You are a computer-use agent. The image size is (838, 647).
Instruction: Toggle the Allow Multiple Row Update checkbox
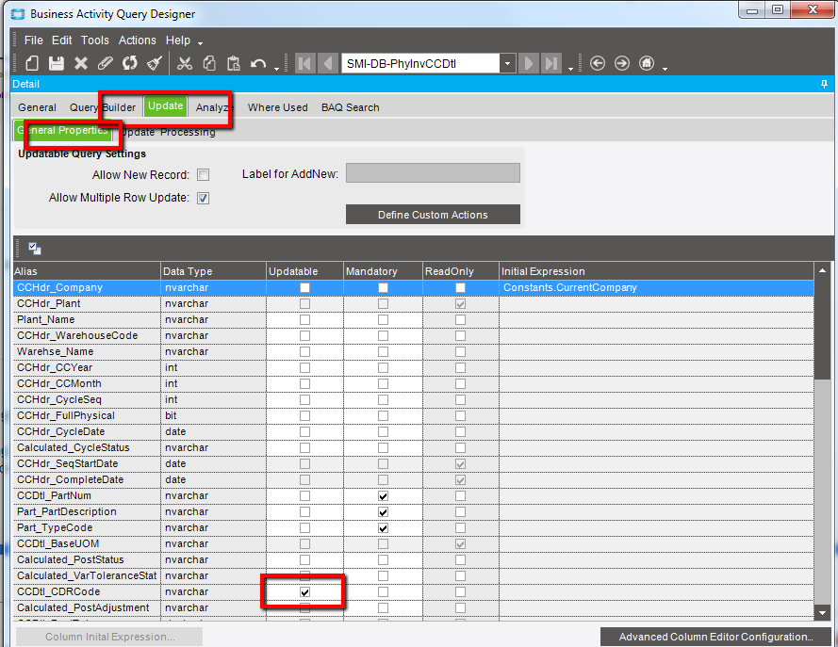tap(203, 198)
